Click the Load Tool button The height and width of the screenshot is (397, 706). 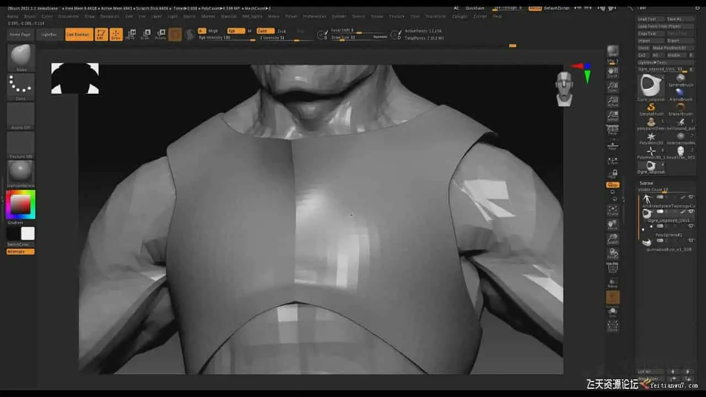(648, 19)
